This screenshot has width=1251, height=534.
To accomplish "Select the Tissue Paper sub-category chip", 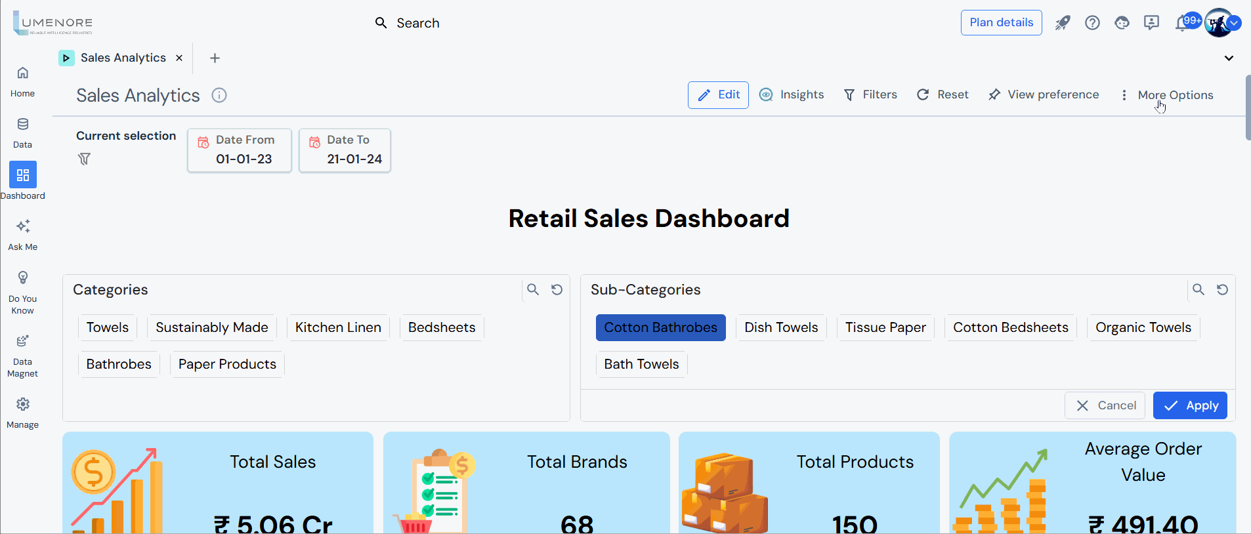I will pyautogui.click(x=885, y=327).
